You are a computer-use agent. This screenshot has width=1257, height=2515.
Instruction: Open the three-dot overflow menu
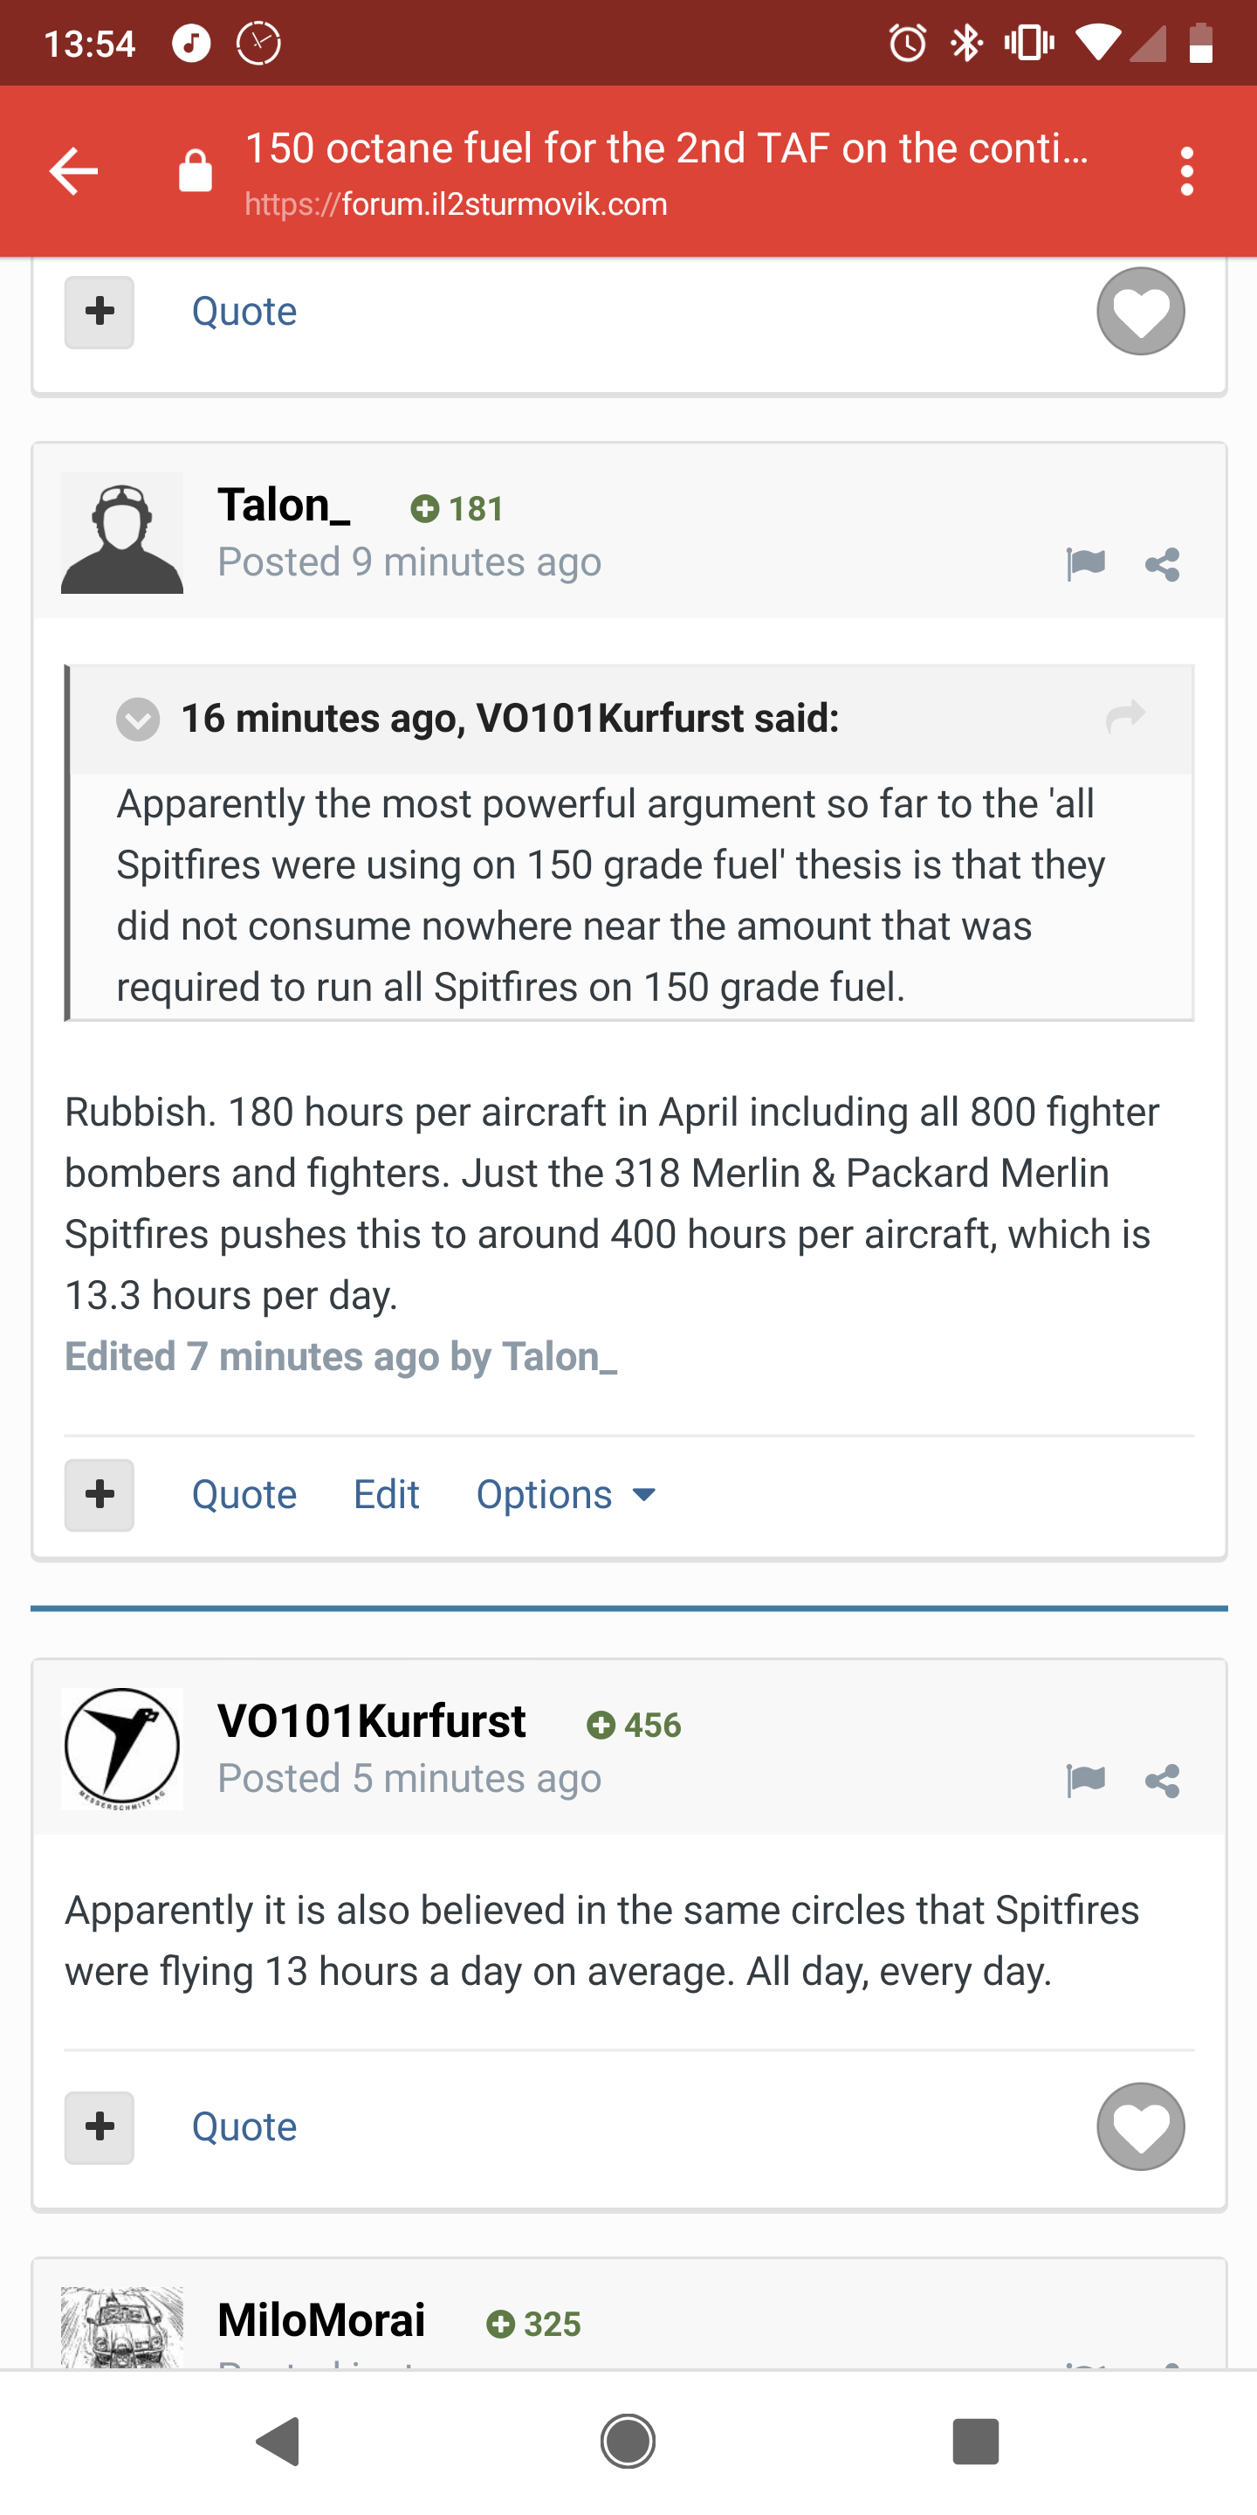pyautogui.click(x=1187, y=172)
